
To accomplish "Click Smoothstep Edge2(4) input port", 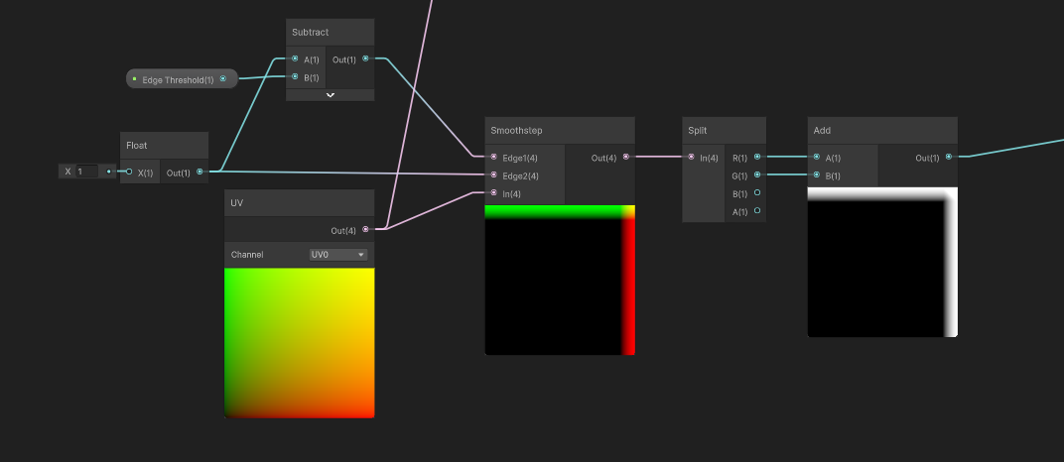I will [x=493, y=175].
